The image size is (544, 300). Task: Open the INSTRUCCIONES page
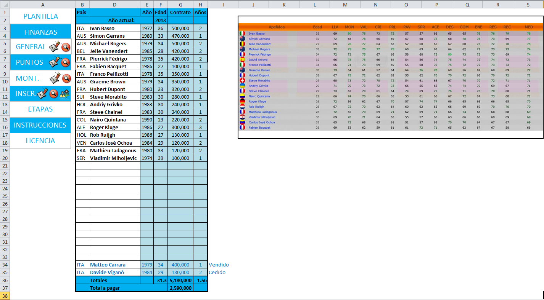click(x=41, y=125)
